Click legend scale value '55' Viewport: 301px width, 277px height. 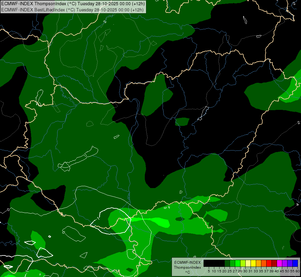293,271
